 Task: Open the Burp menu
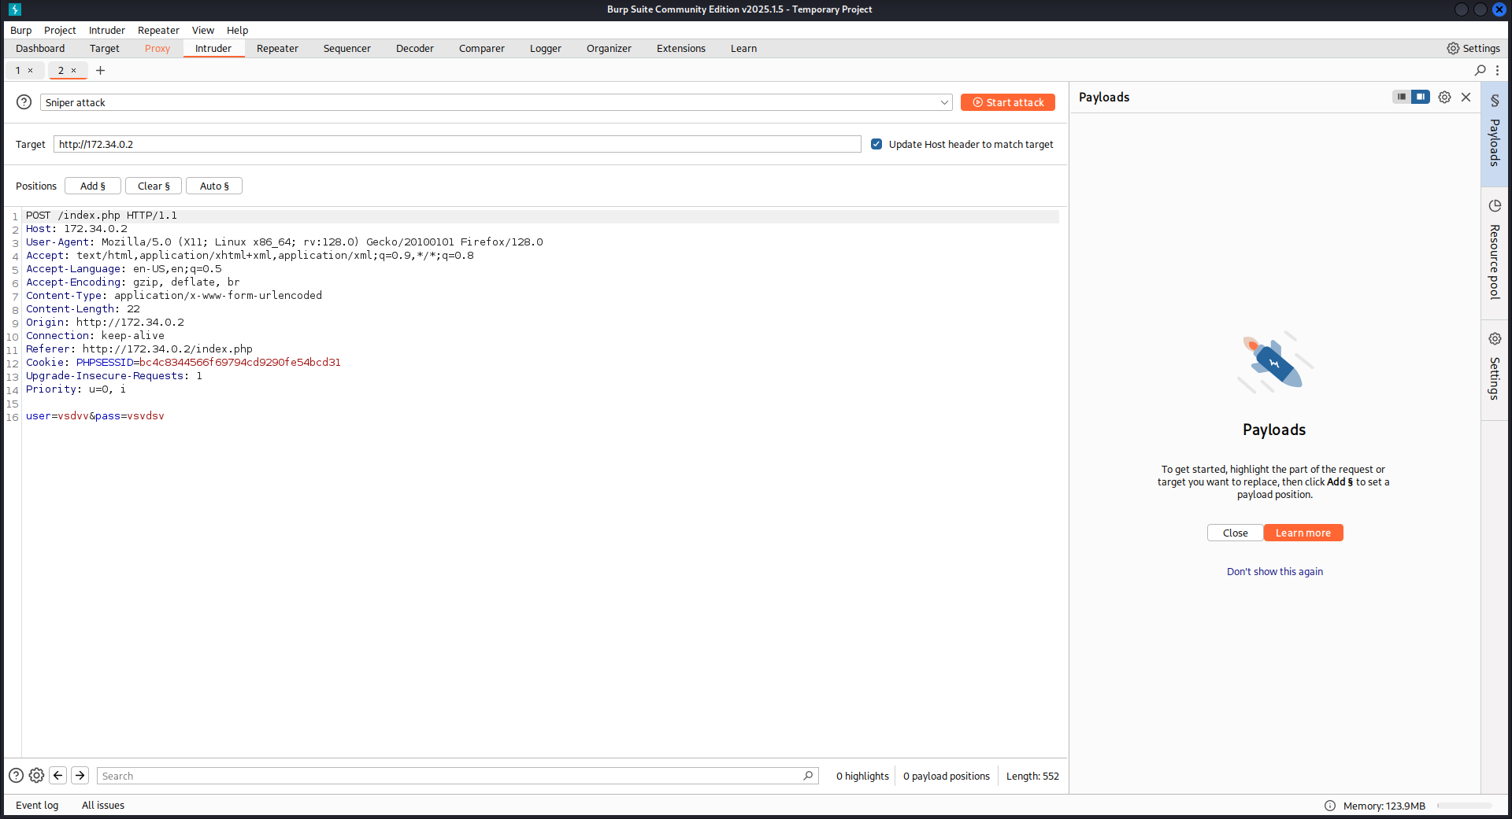[x=21, y=31]
